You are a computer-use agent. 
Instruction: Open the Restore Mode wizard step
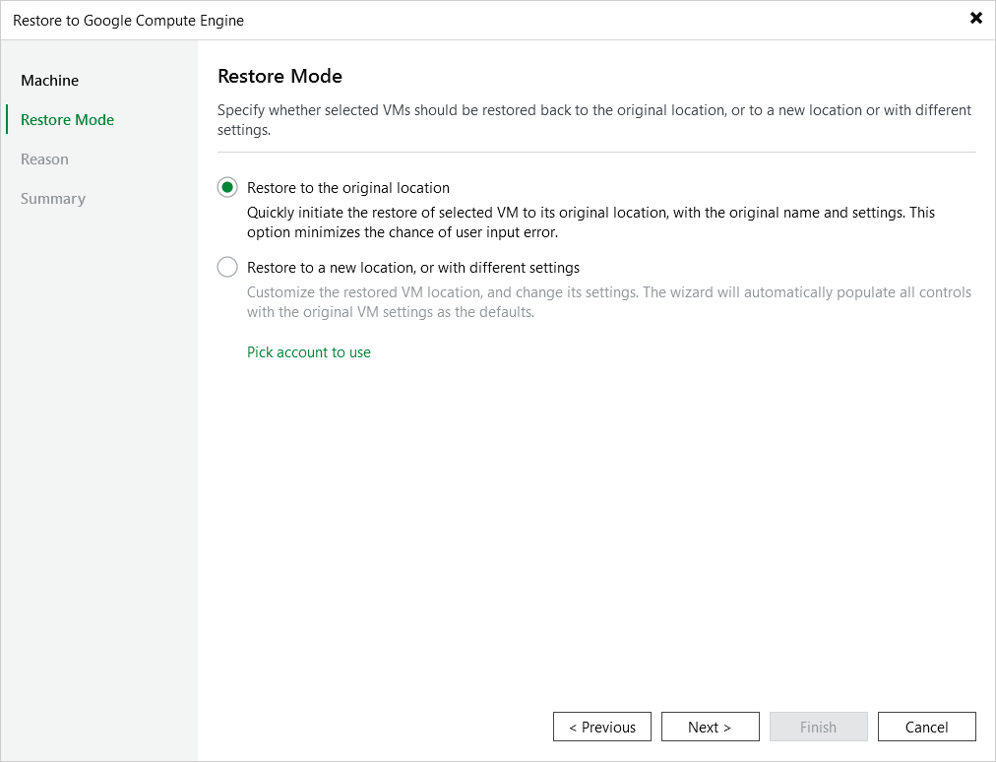click(67, 120)
